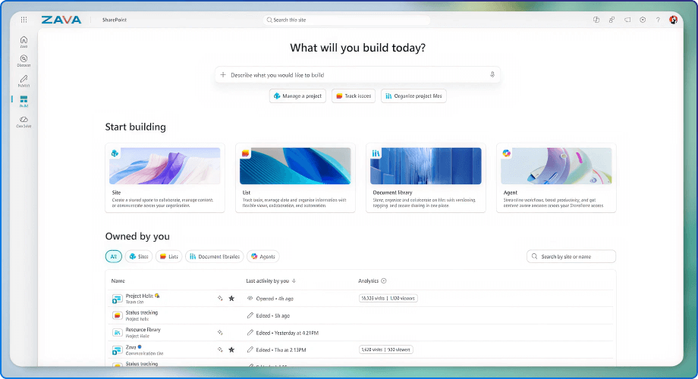Click Project Helix visits analytics badge
Viewport: 698px width, 379px height.
388,299
